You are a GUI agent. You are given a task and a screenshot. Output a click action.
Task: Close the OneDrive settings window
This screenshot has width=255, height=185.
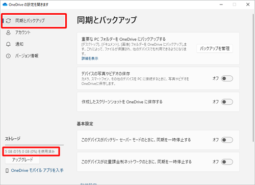point(248,5)
